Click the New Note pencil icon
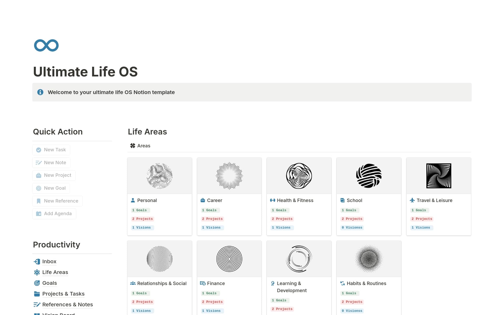Screen dimensions: 504x315 point(39,163)
